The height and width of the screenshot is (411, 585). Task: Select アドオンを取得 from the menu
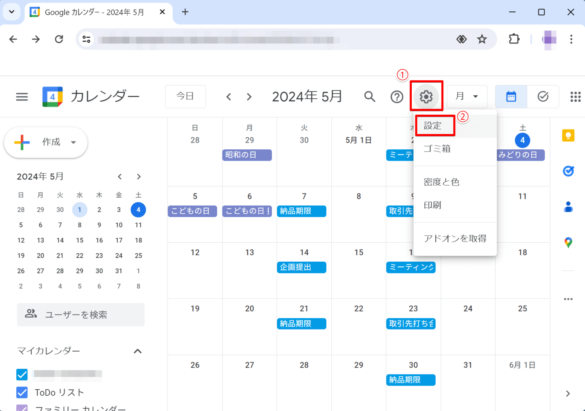[455, 238]
